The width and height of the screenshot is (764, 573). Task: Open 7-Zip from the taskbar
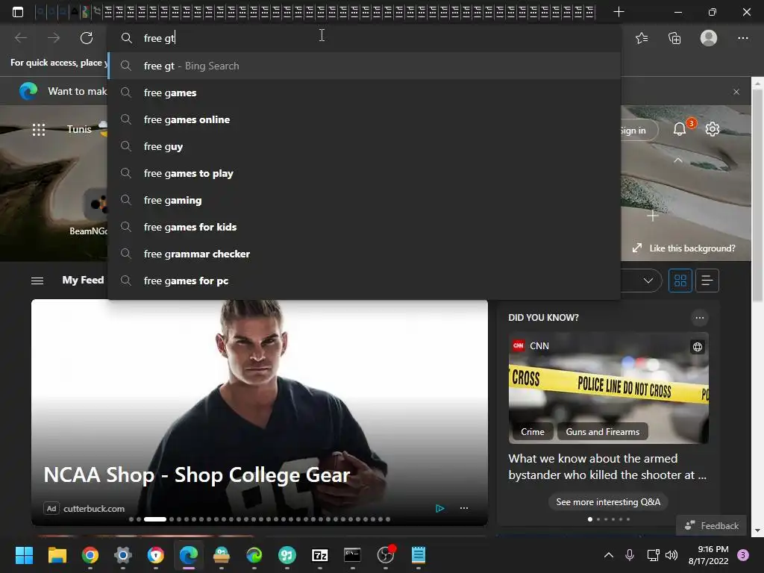[x=319, y=555]
